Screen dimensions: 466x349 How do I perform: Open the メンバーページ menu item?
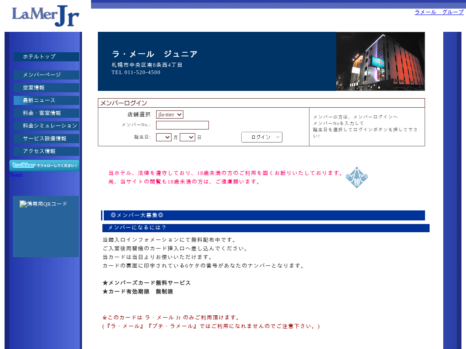coord(46,75)
